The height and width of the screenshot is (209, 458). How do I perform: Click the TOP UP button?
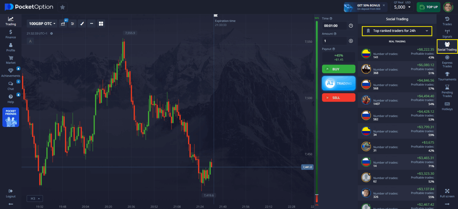click(428, 7)
